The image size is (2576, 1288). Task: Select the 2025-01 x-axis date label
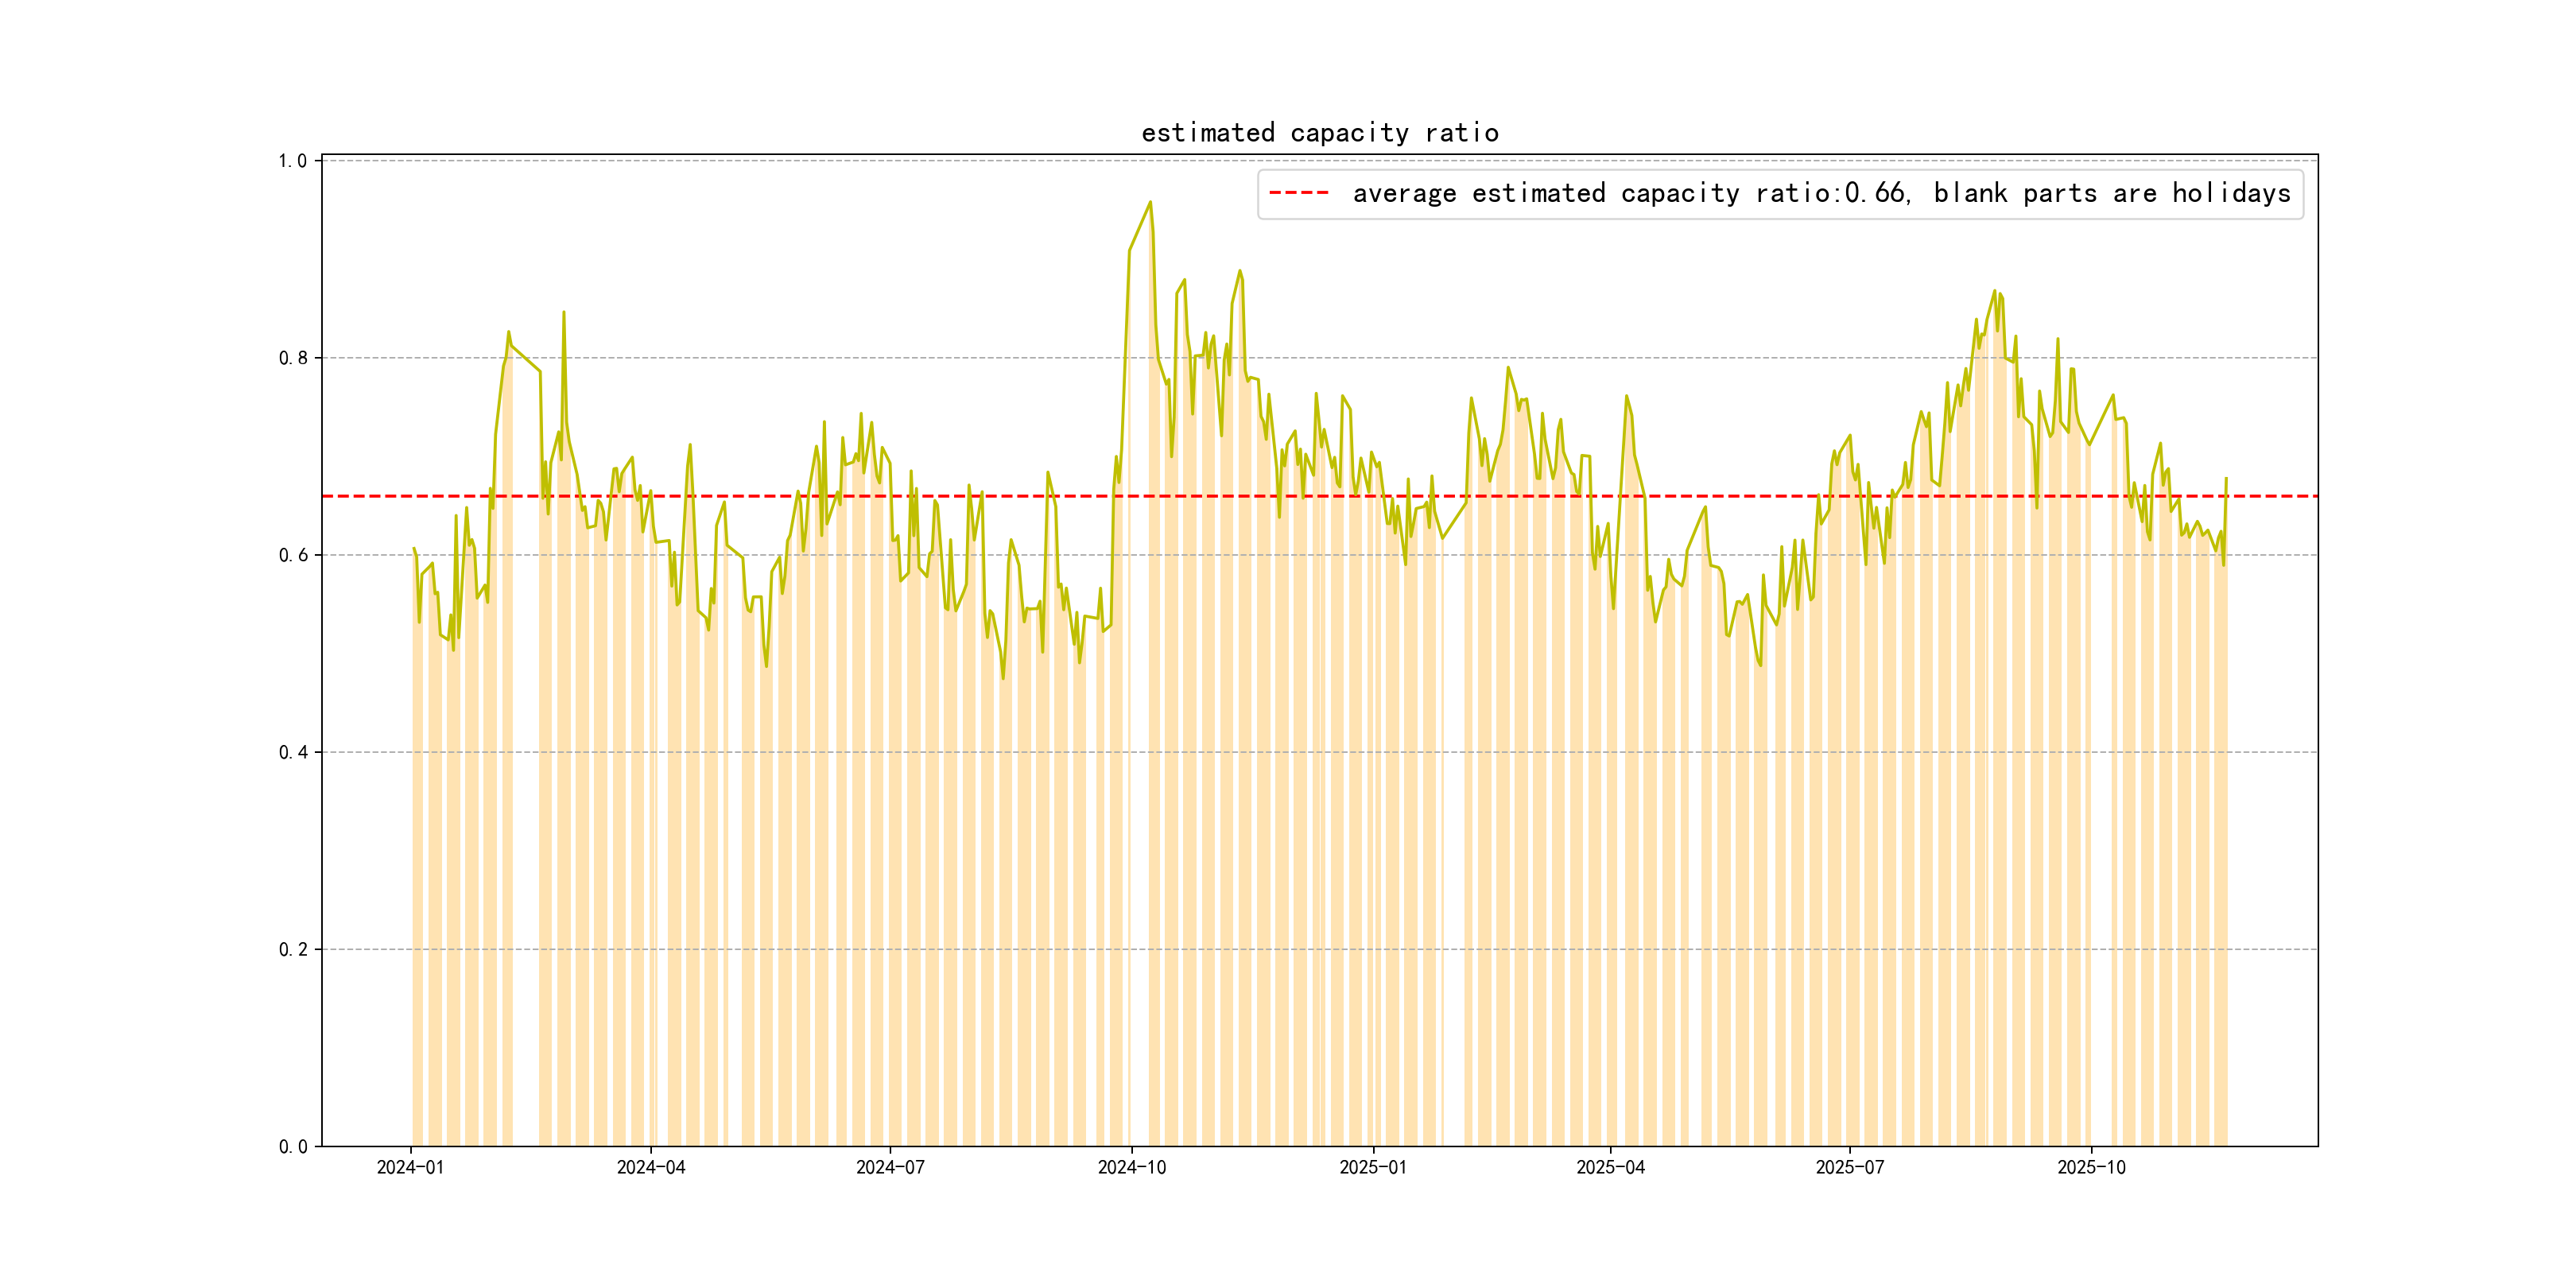pos(1373,1167)
